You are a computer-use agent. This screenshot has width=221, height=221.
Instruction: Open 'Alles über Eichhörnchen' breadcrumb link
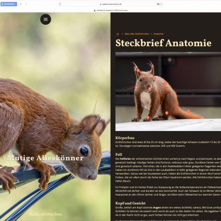coord(136,34)
